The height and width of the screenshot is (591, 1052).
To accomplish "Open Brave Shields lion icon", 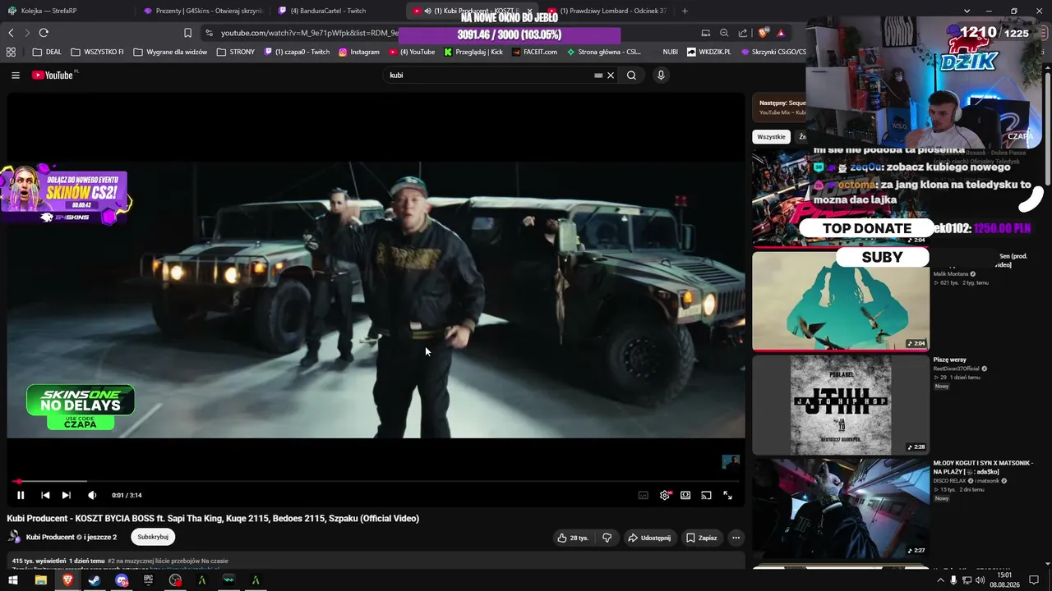I will (x=764, y=33).
